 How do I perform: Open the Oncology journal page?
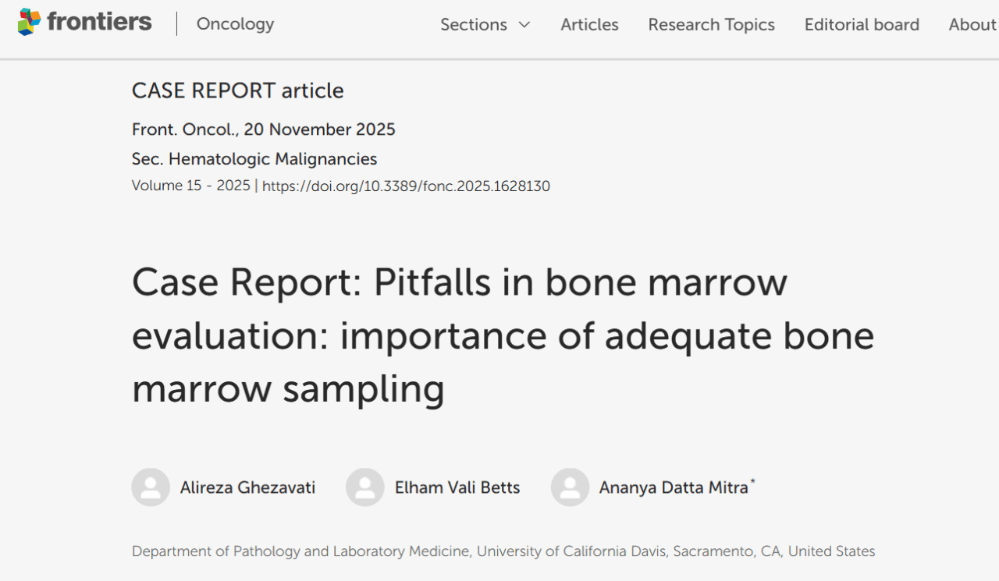[x=234, y=24]
